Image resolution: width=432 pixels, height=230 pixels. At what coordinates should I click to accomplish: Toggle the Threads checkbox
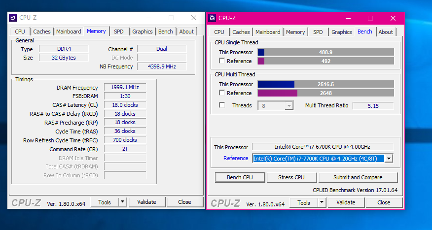[222, 105]
